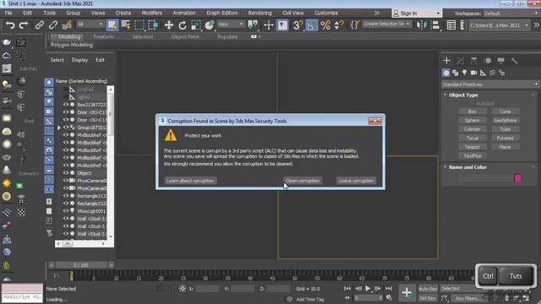The height and width of the screenshot is (304, 541).
Task: Click Clean corruption button
Action: point(303,181)
